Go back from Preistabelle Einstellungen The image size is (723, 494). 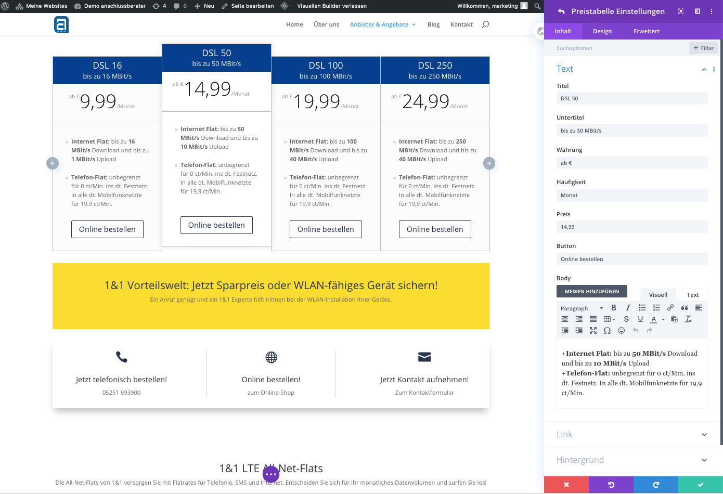[x=561, y=11]
